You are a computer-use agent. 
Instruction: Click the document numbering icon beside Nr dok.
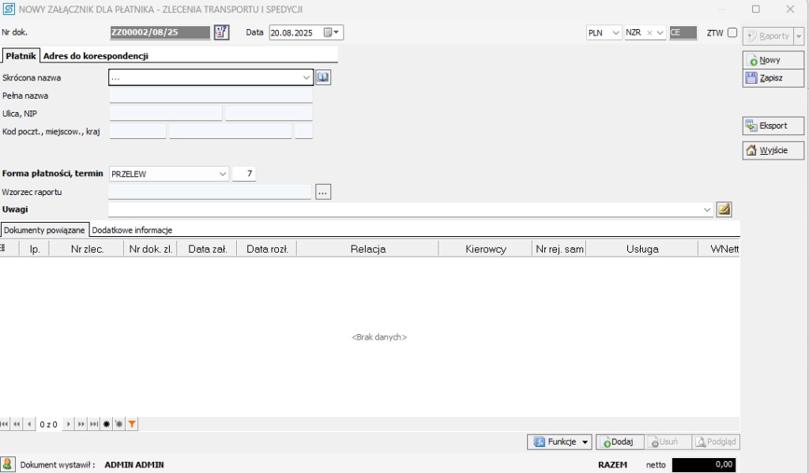pyautogui.click(x=221, y=32)
